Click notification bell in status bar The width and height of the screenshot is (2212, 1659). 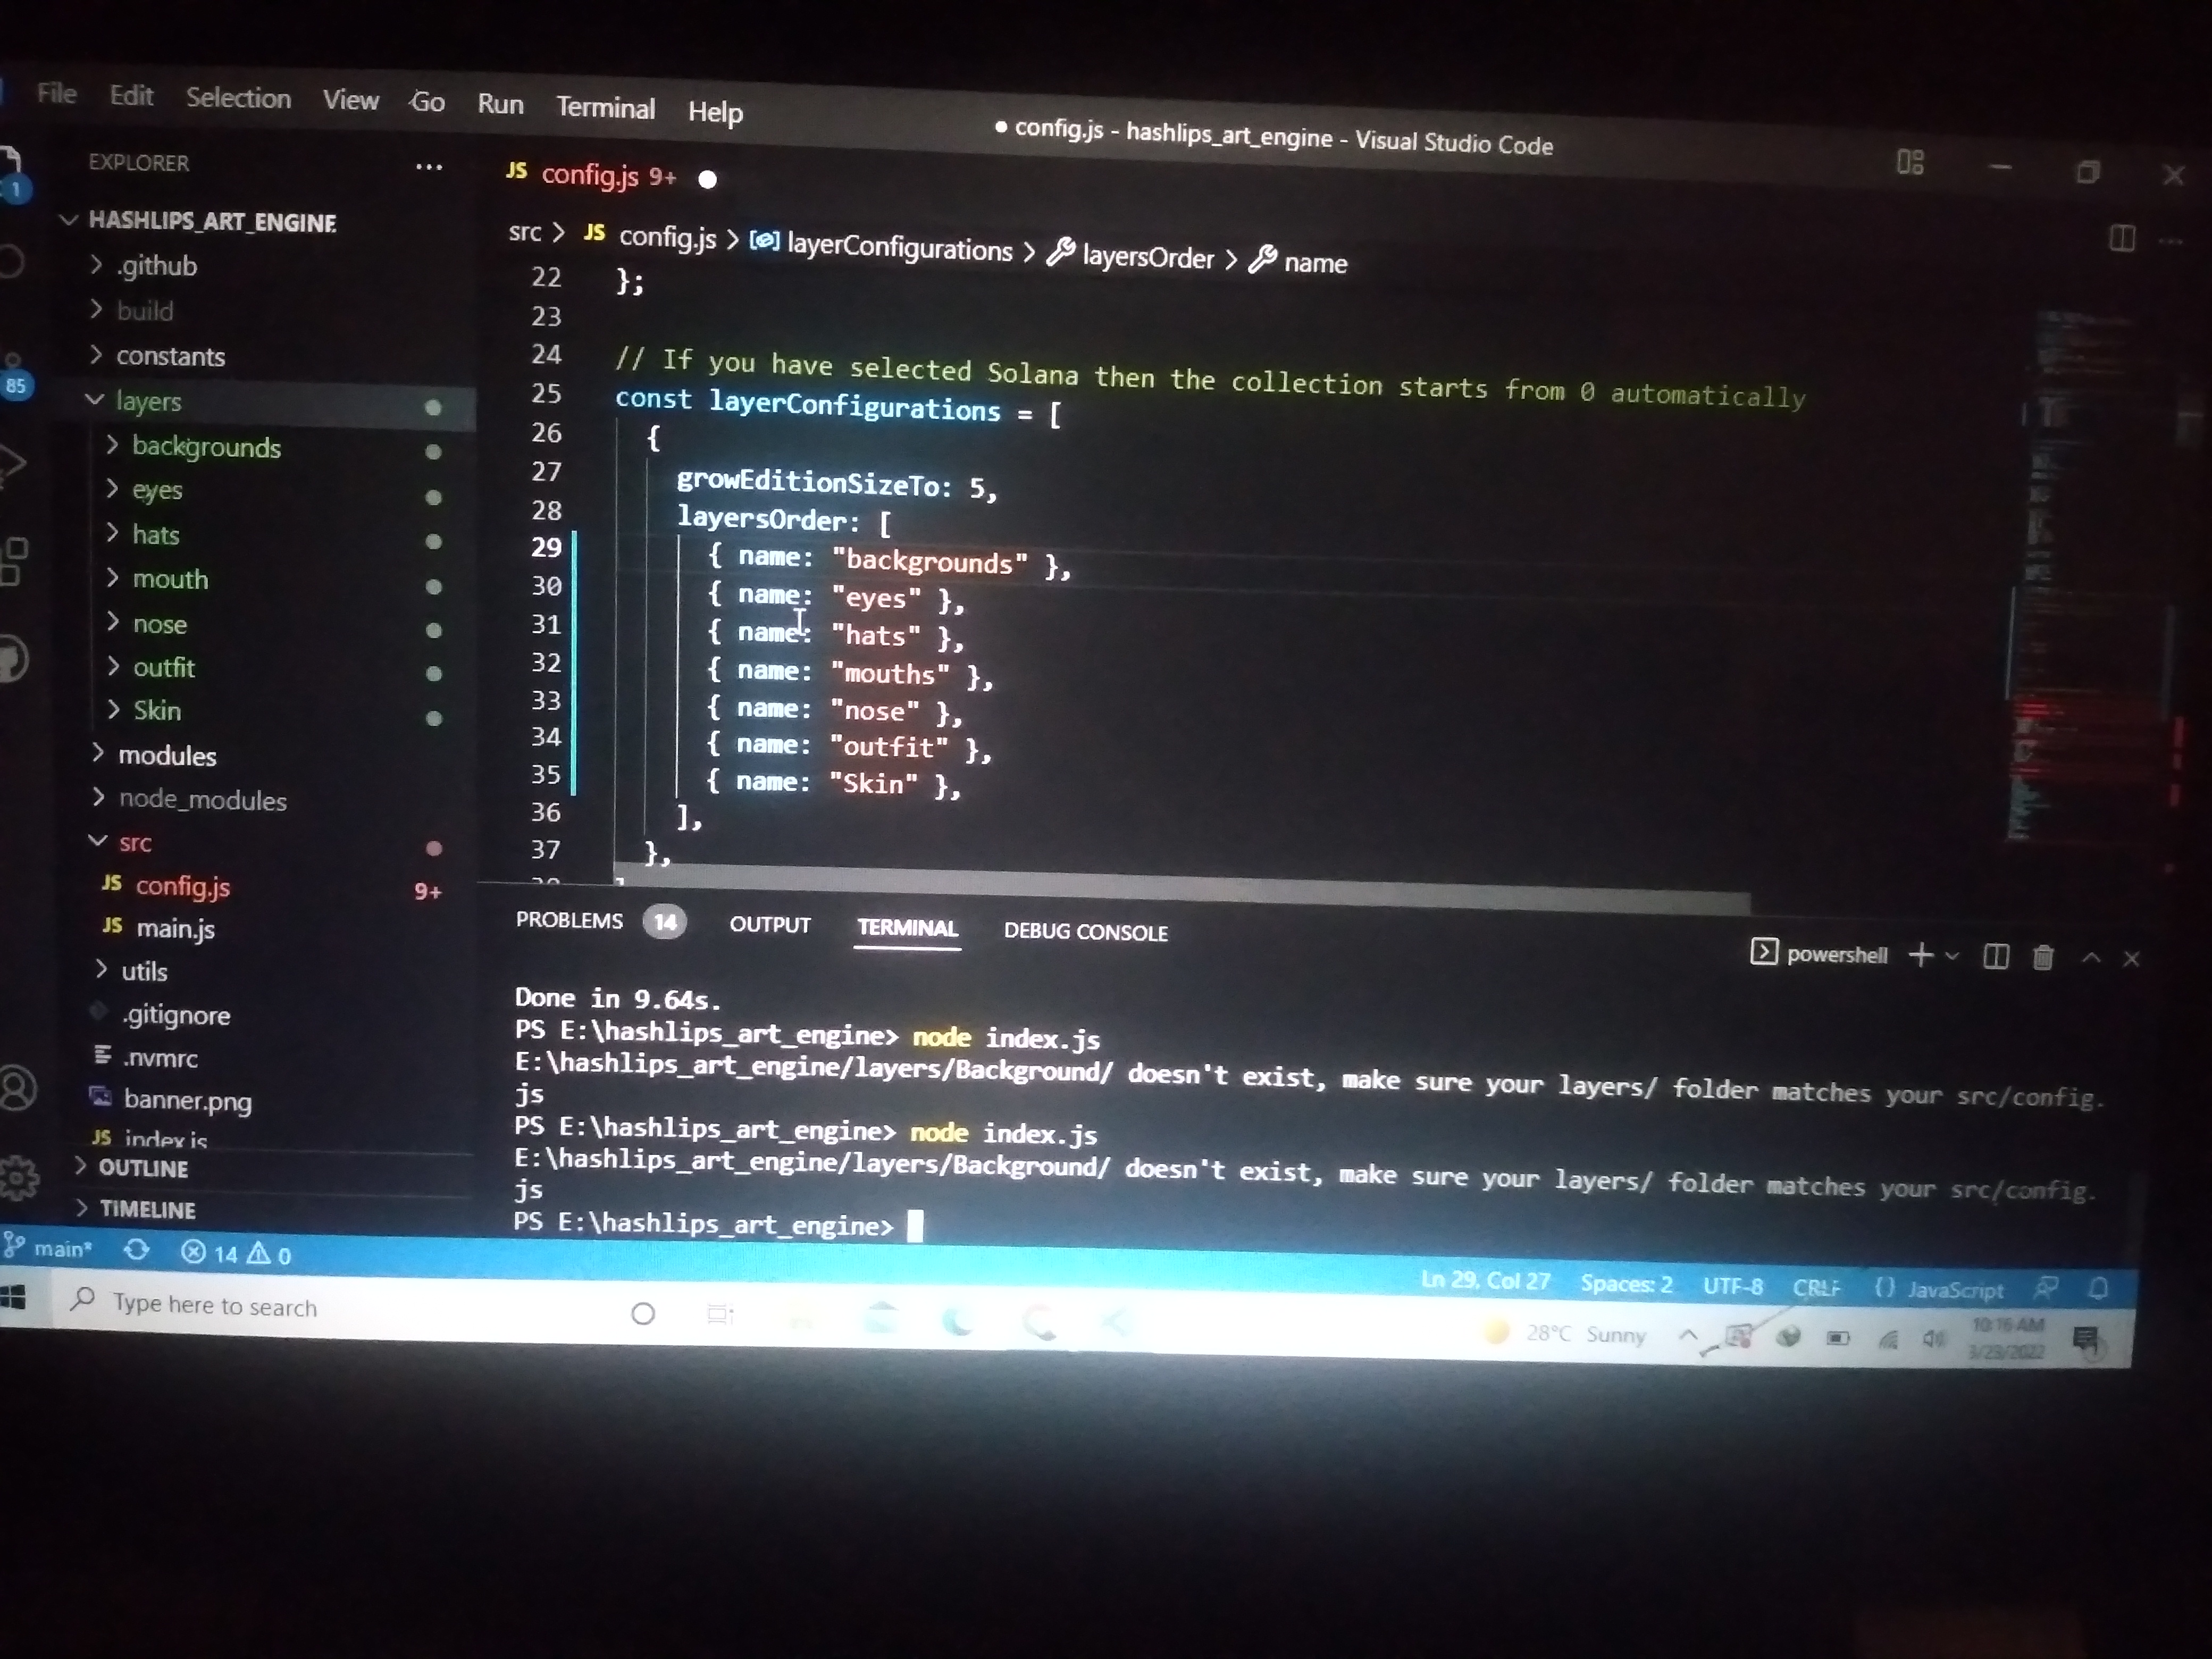coord(2099,1288)
